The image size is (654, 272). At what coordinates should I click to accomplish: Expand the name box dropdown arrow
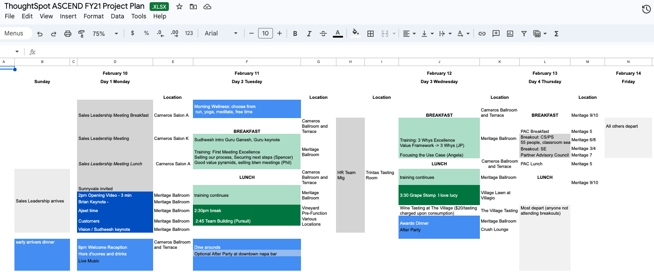pos(17,52)
